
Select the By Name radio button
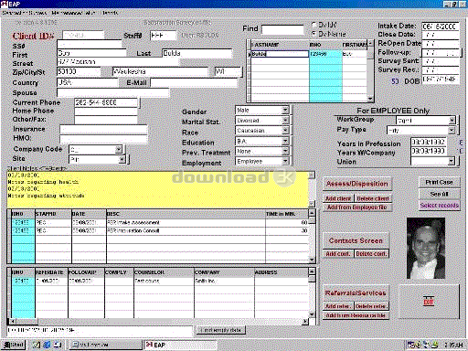point(314,34)
